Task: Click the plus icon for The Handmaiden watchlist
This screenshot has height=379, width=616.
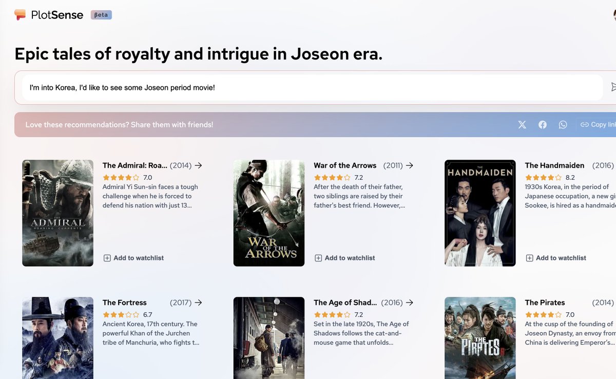Action: pyautogui.click(x=529, y=258)
